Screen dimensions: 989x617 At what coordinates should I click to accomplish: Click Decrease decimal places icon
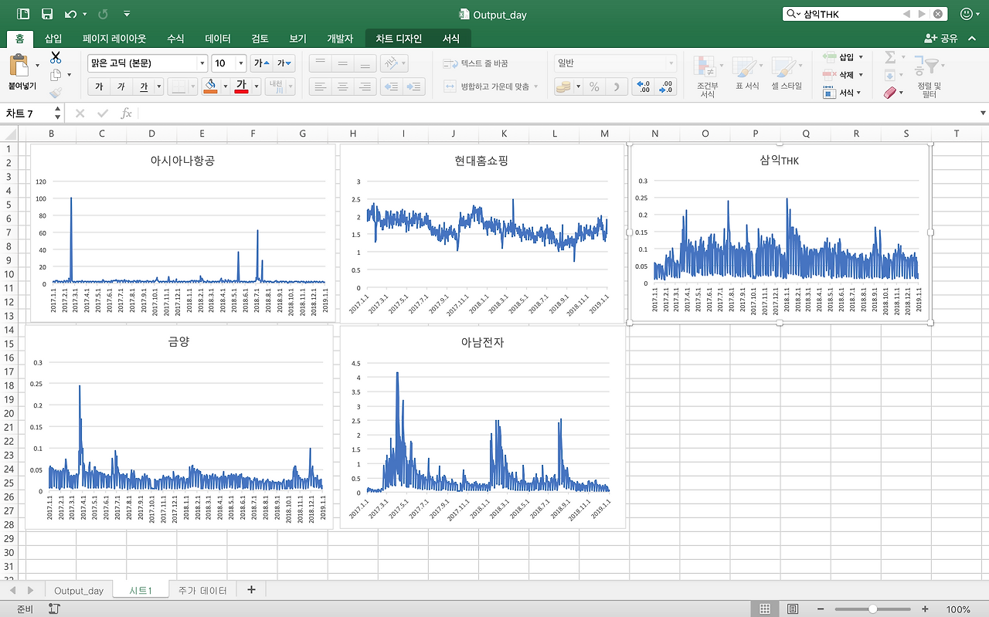(x=666, y=86)
